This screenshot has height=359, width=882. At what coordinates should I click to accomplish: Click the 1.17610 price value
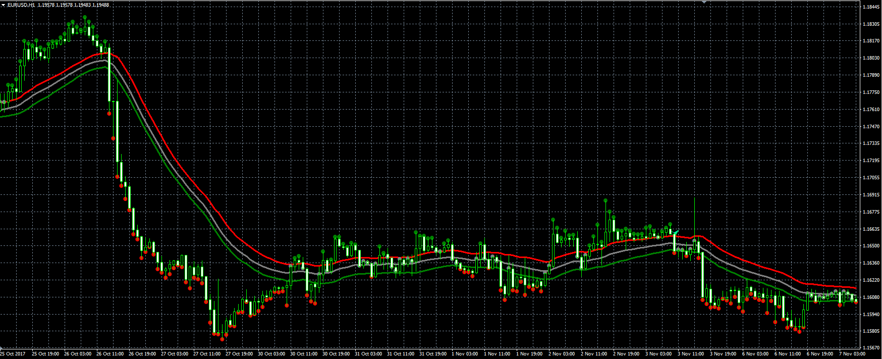pyautogui.click(x=871, y=110)
